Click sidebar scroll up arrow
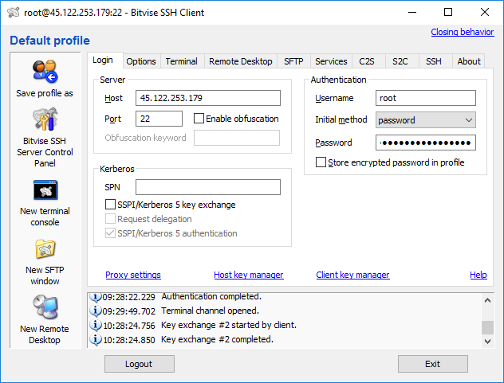Image resolution: width=504 pixels, height=383 pixels. click(x=487, y=299)
